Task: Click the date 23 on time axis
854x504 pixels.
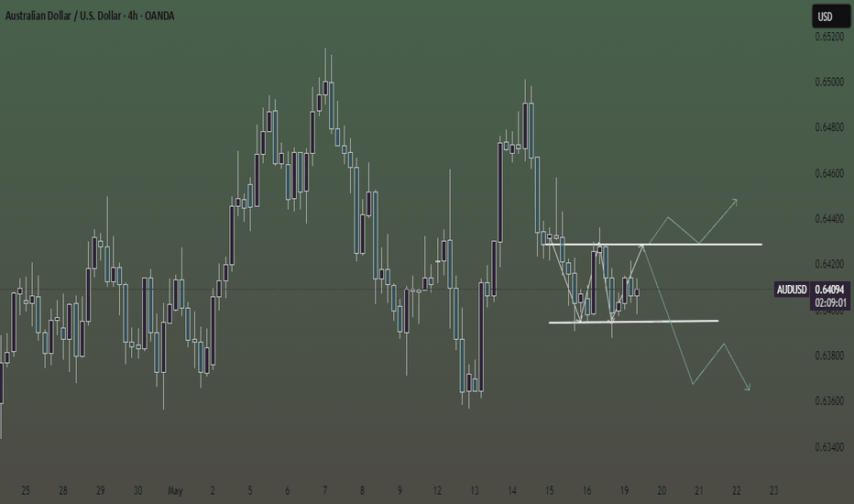Action: coord(773,491)
